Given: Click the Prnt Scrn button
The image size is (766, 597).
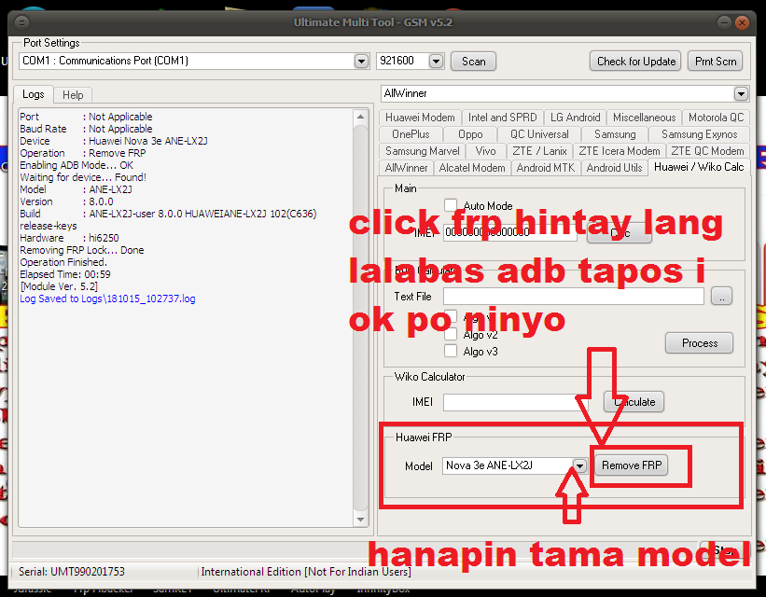Looking at the screenshot, I should click(x=716, y=61).
